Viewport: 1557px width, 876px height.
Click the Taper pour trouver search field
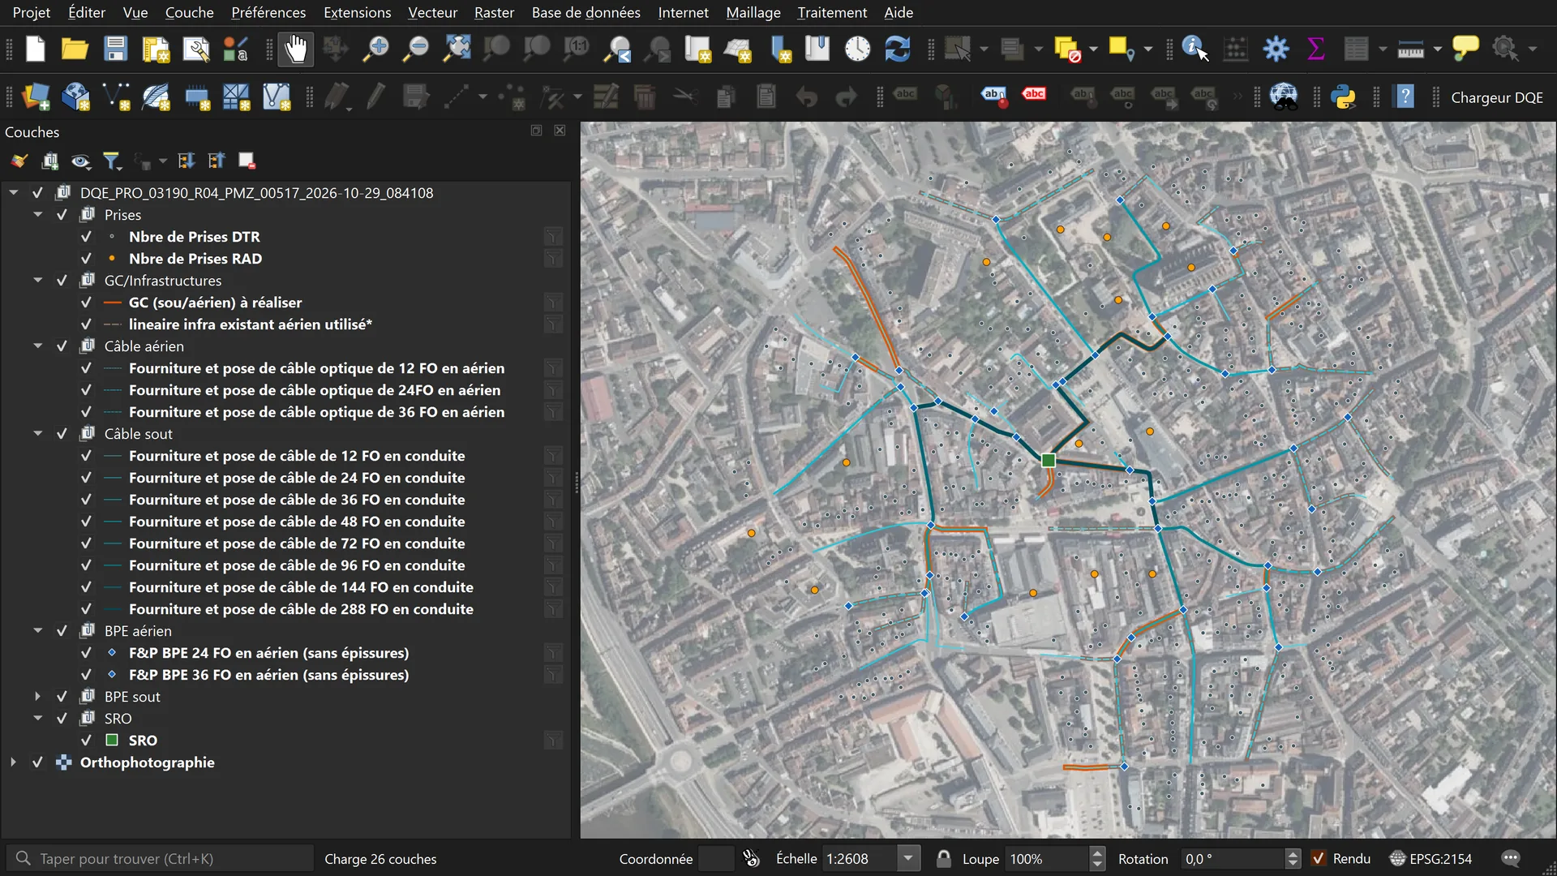point(161,858)
